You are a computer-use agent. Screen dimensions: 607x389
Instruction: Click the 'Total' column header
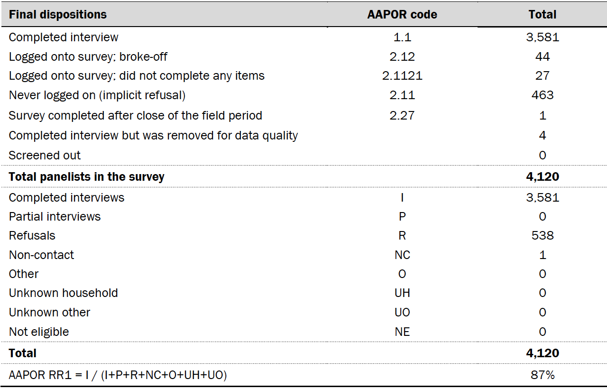click(x=543, y=15)
